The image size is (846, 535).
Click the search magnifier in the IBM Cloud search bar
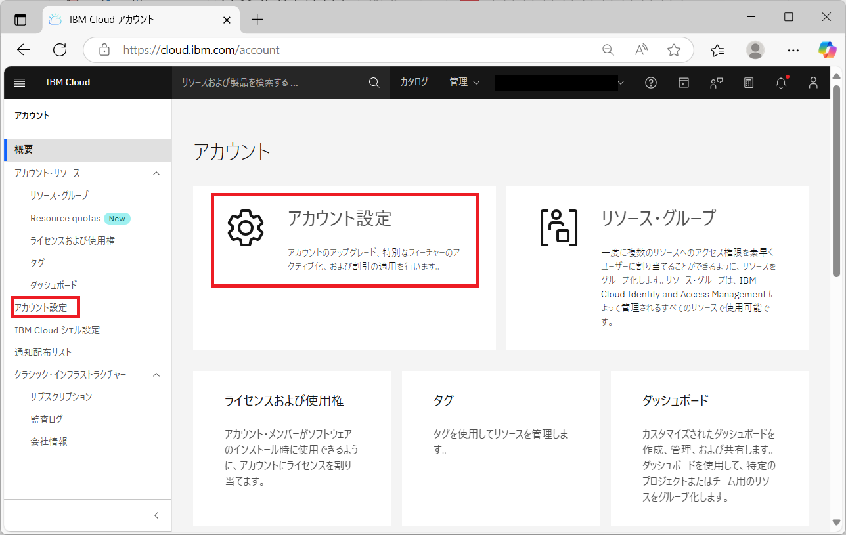[374, 82]
